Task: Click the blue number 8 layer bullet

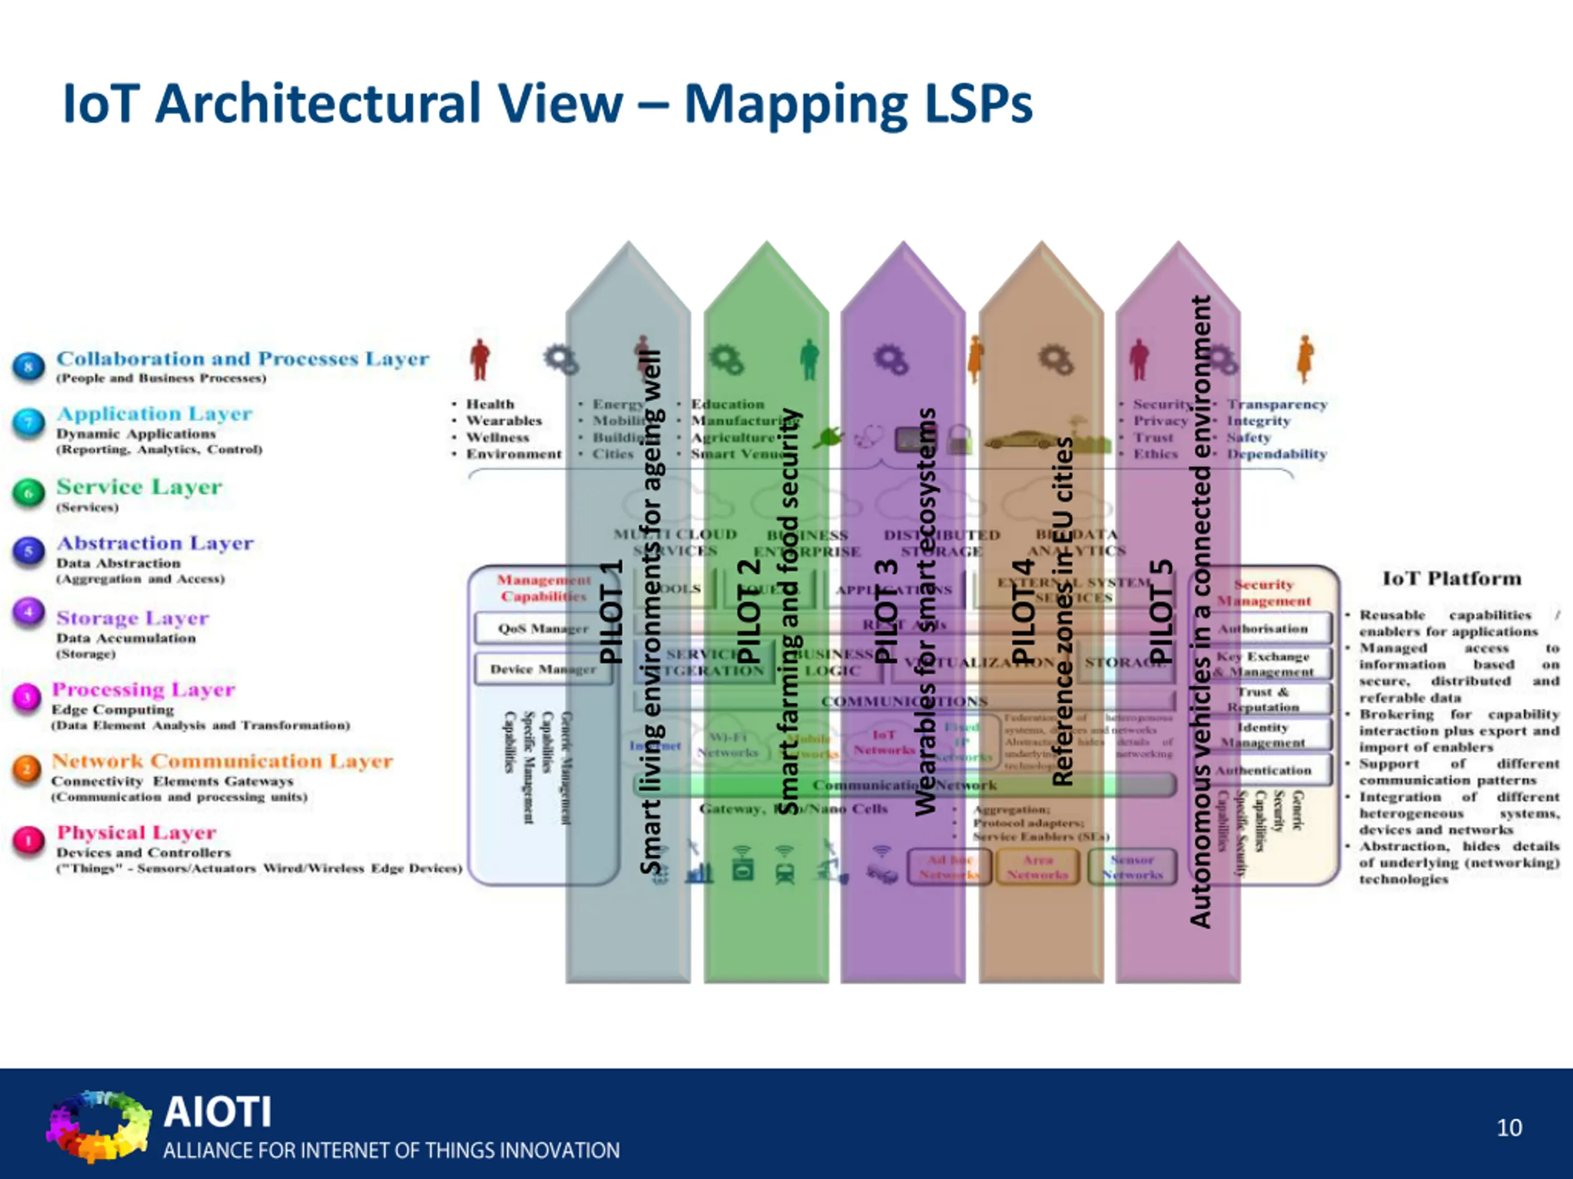Action: coord(29,367)
